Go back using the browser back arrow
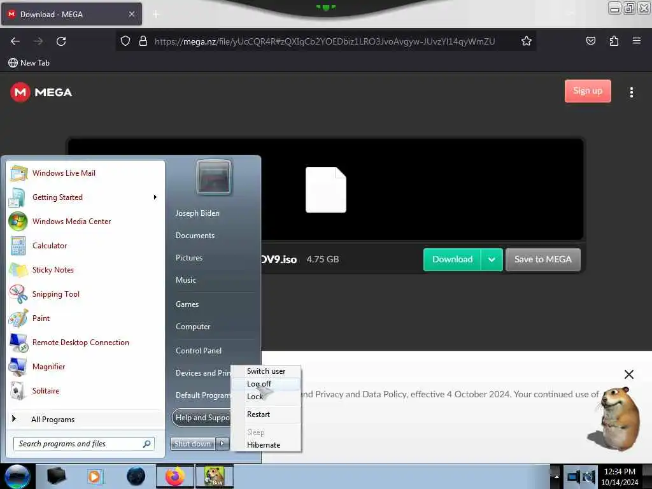Viewport: 652px width, 489px height. tap(15, 41)
